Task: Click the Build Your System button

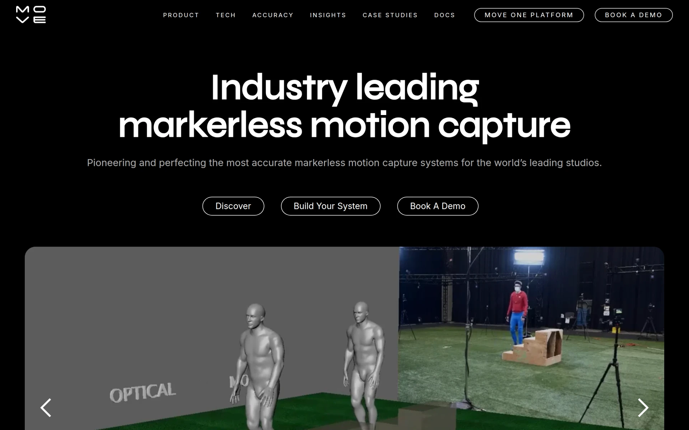Action: point(331,206)
